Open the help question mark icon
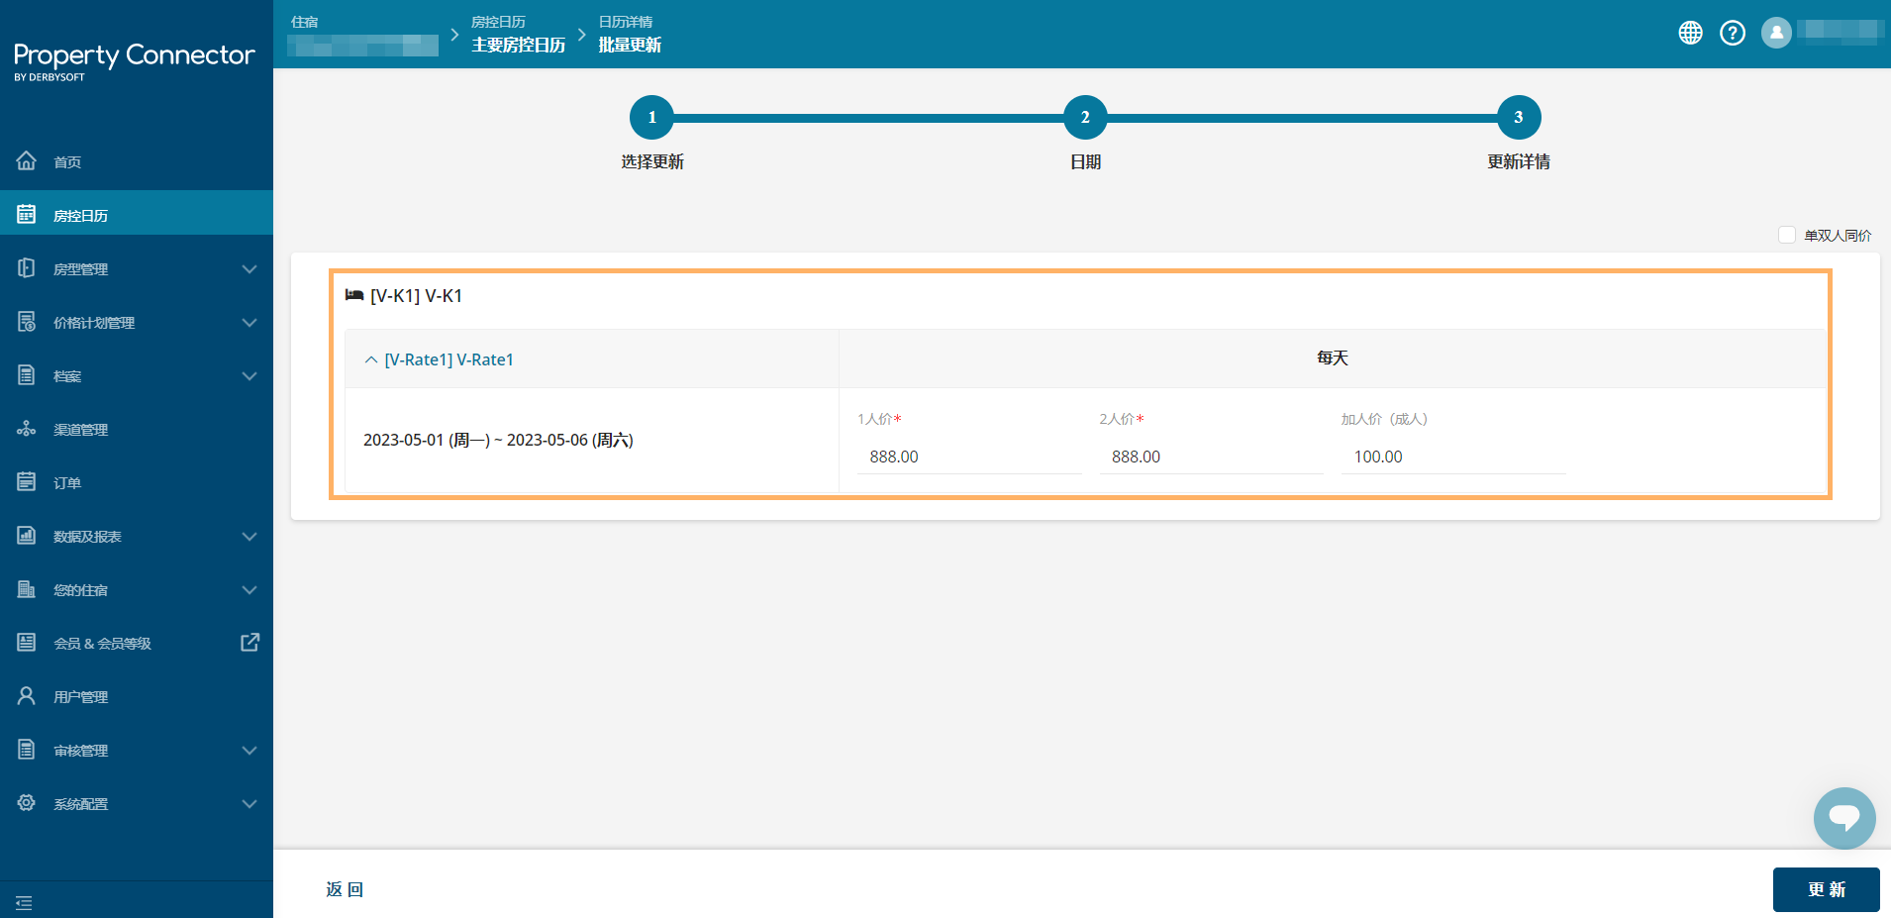 tap(1733, 33)
